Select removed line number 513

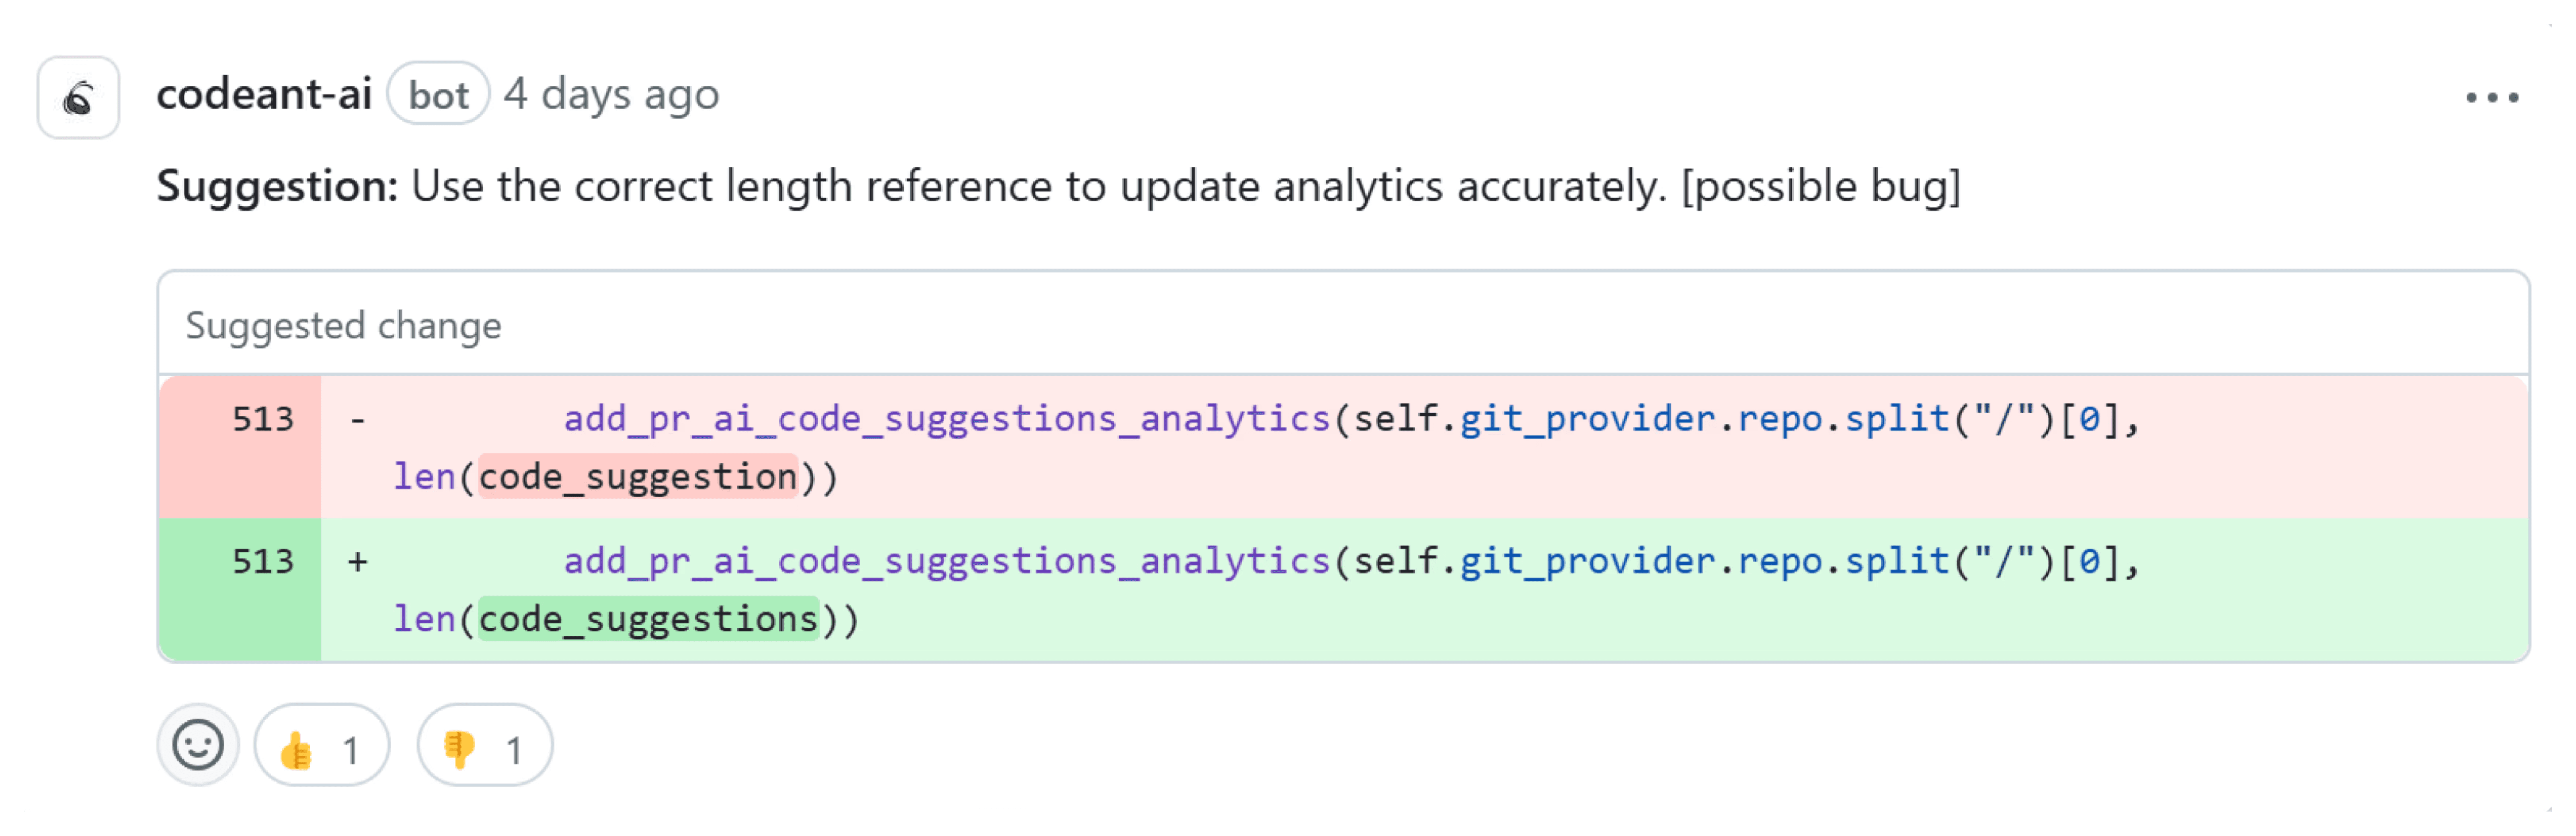click(x=263, y=419)
